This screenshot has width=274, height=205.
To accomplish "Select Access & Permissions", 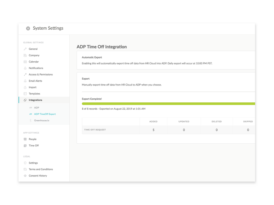I will pos(41,75).
